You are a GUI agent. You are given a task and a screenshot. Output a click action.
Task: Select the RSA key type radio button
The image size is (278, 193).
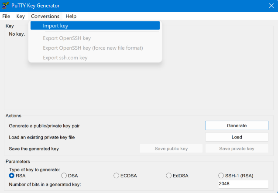point(12,176)
